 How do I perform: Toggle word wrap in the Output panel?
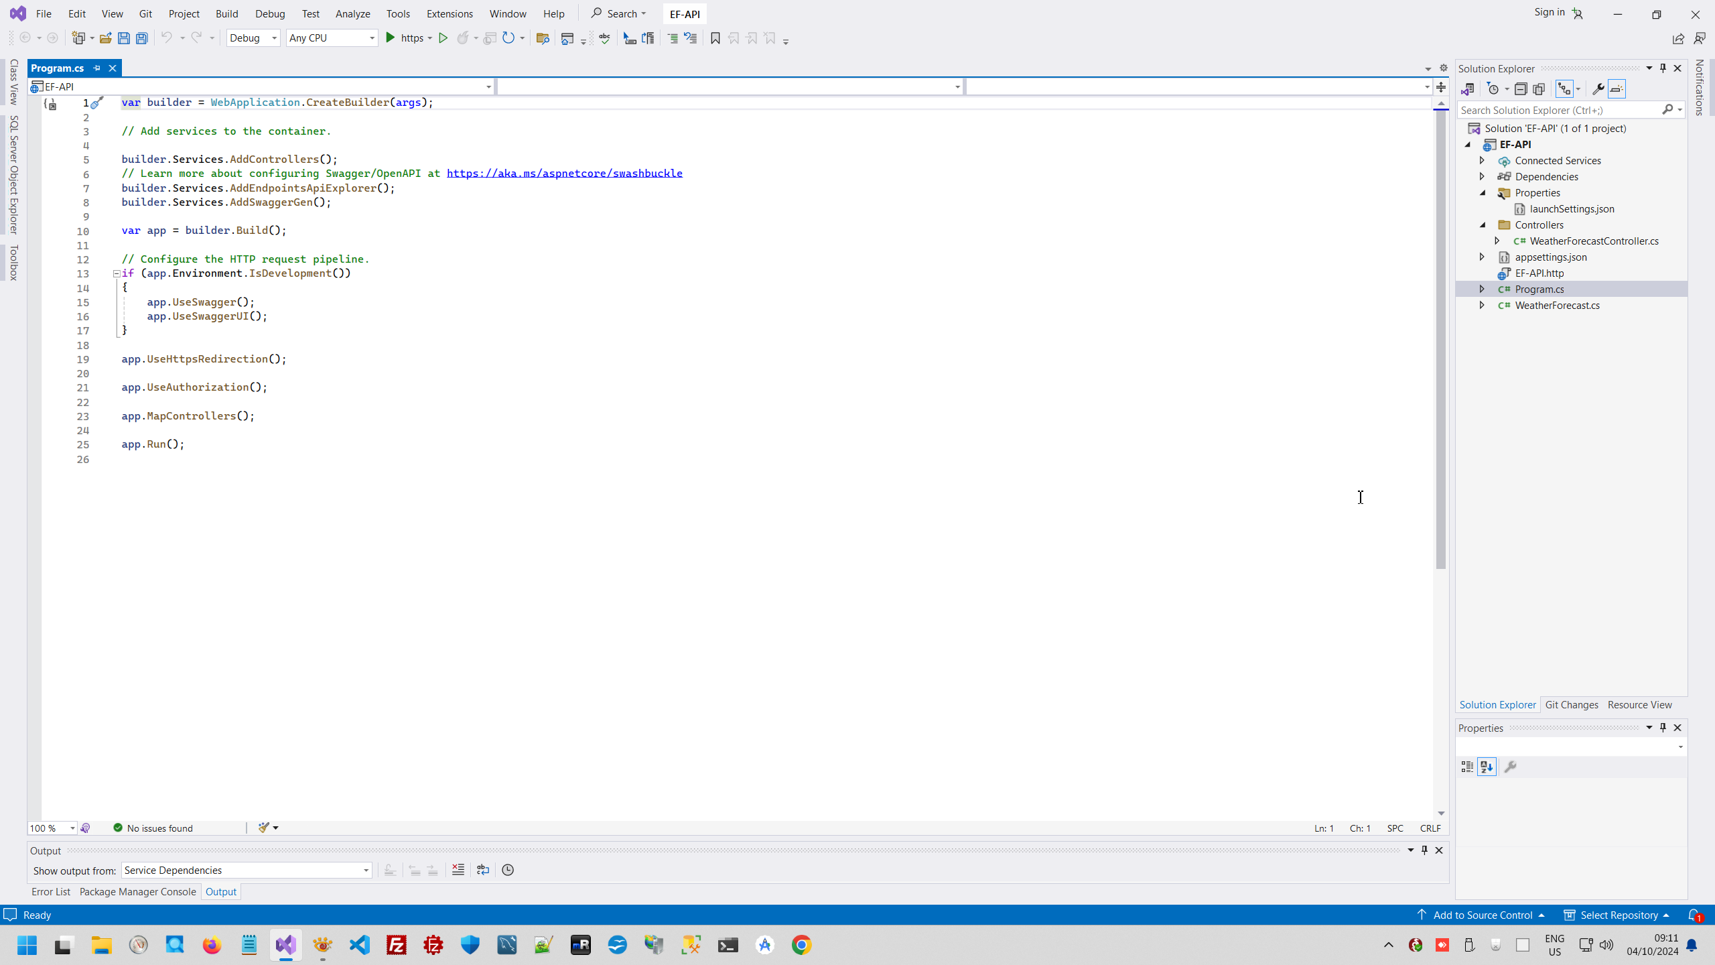point(483,870)
